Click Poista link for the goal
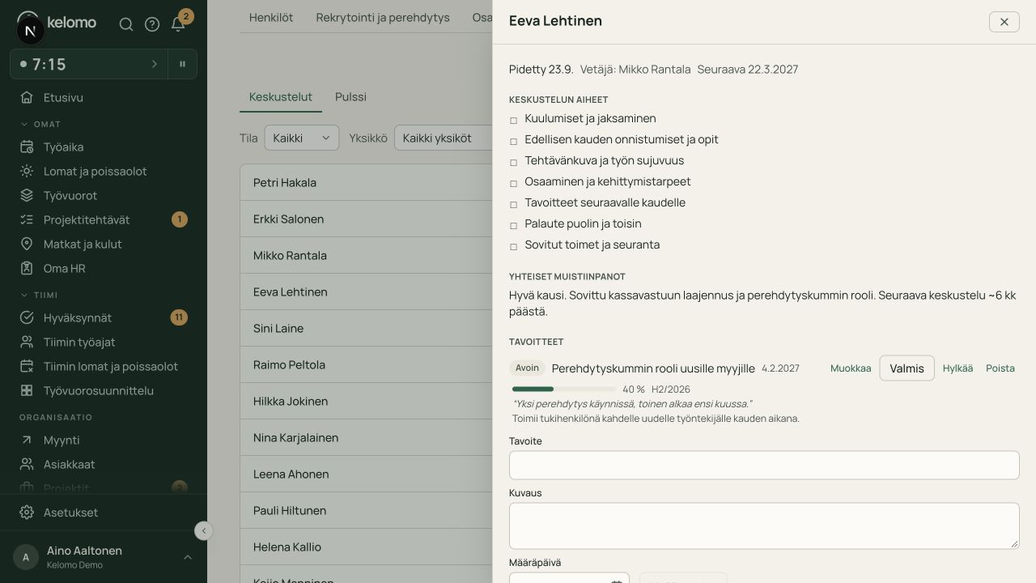The width and height of the screenshot is (1036, 583). click(x=1000, y=368)
